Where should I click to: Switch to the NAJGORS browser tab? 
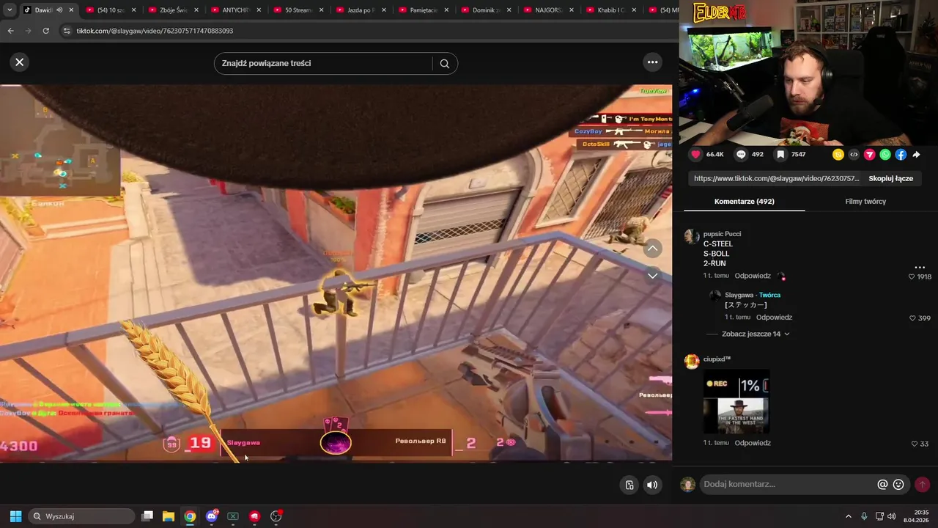click(x=547, y=10)
